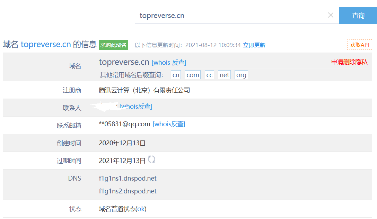Click the email **05831@qq.com text
377x219 pixels.
(x=124, y=124)
